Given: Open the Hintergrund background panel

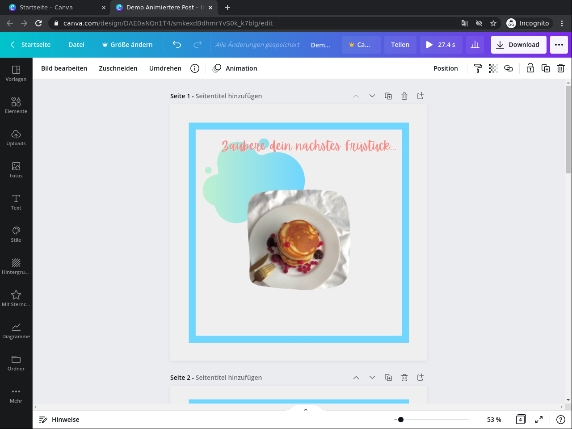Looking at the screenshot, I should 16,266.
